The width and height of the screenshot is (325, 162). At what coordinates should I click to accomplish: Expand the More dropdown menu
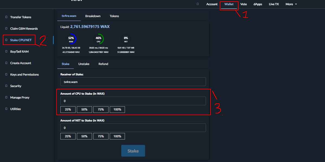(291, 4)
